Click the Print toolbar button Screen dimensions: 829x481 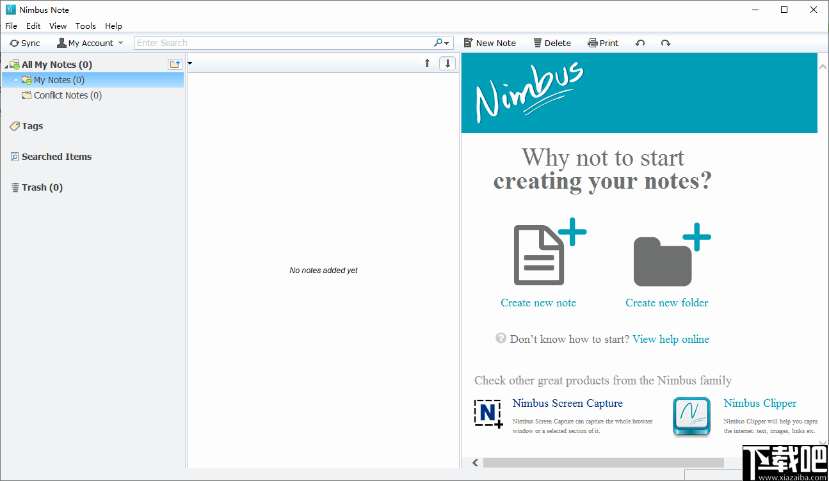pos(603,43)
